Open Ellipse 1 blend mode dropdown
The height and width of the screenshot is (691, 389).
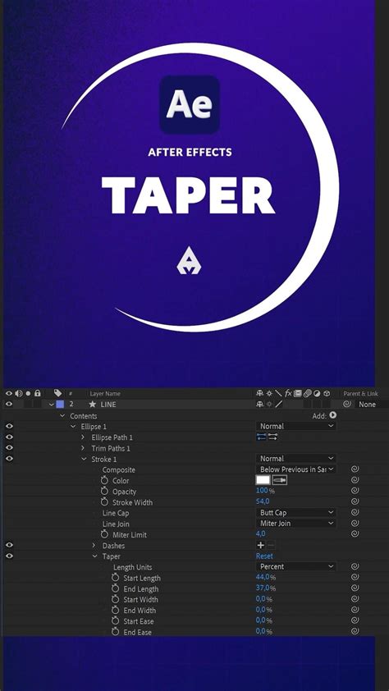pyautogui.click(x=295, y=426)
